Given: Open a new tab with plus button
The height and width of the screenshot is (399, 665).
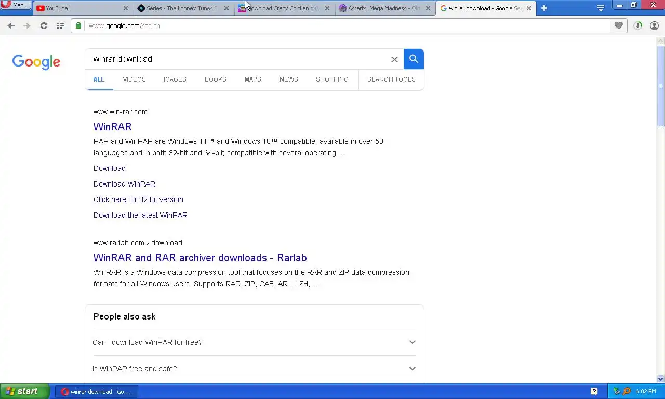Looking at the screenshot, I should (x=544, y=8).
